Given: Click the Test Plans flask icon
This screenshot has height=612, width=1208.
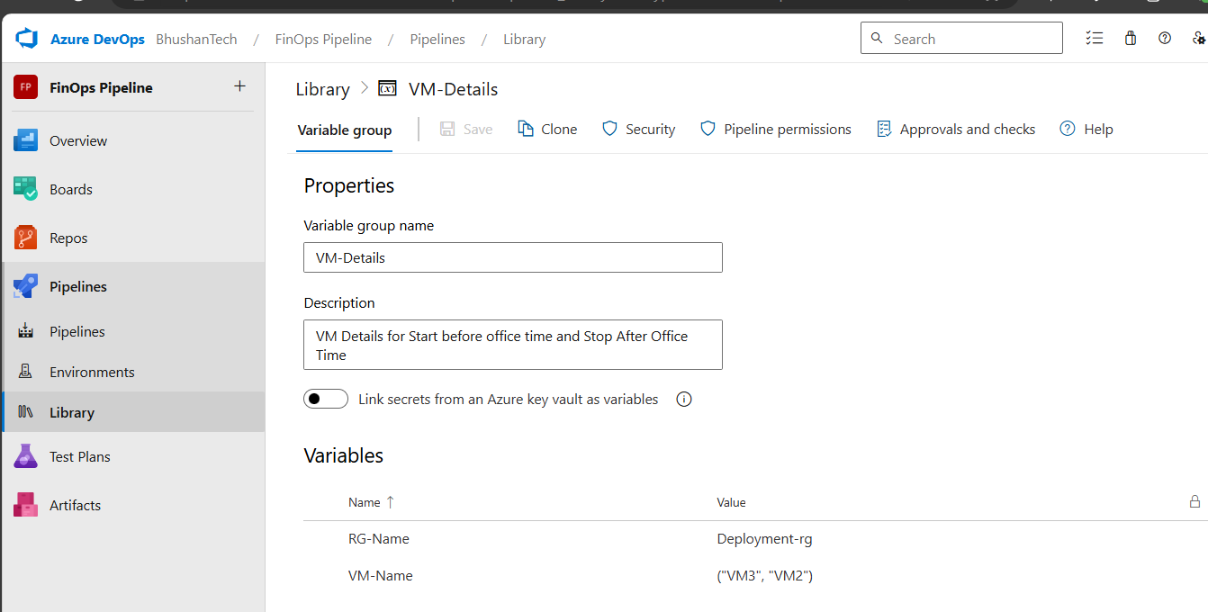Looking at the screenshot, I should pyautogui.click(x=25, y=456).
